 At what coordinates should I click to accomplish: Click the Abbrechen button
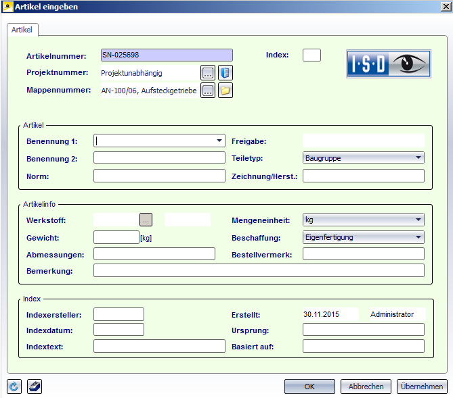point(366,387)
